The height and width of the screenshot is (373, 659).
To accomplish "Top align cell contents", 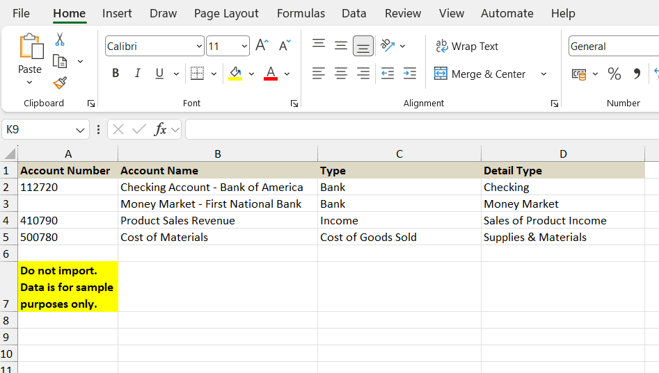I will 319,45.
